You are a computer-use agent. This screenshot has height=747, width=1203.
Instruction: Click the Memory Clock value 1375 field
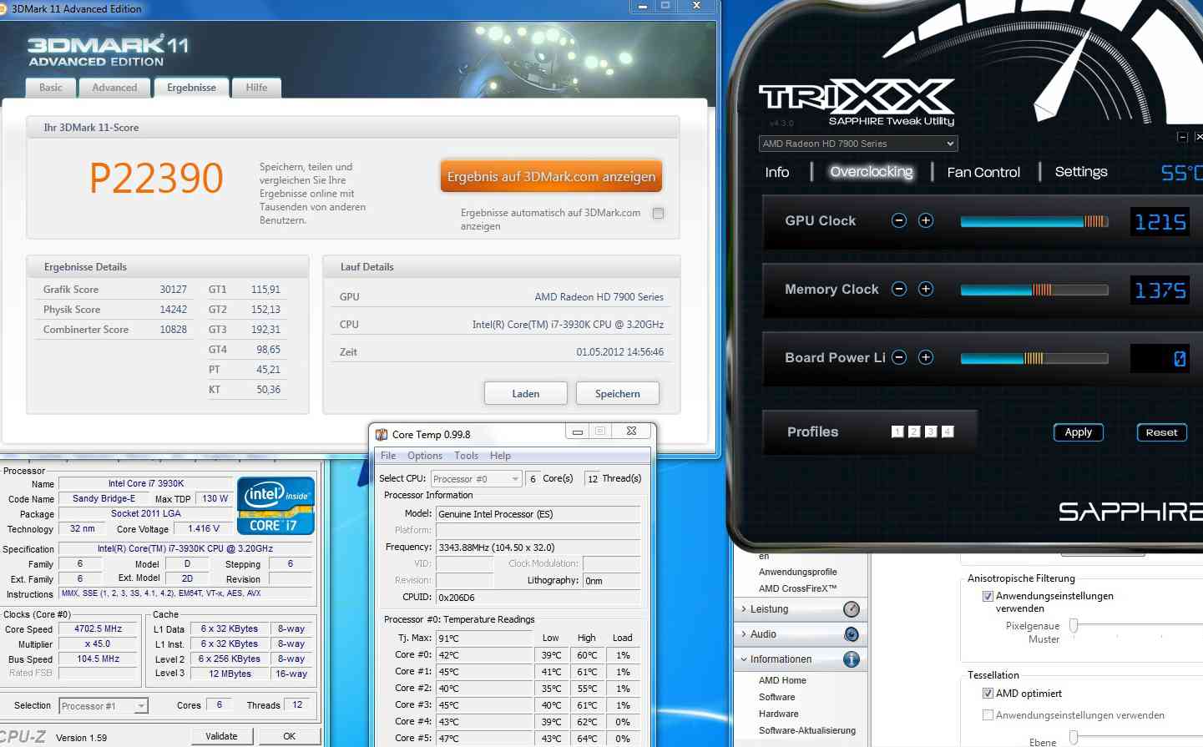pos(1160,290)
